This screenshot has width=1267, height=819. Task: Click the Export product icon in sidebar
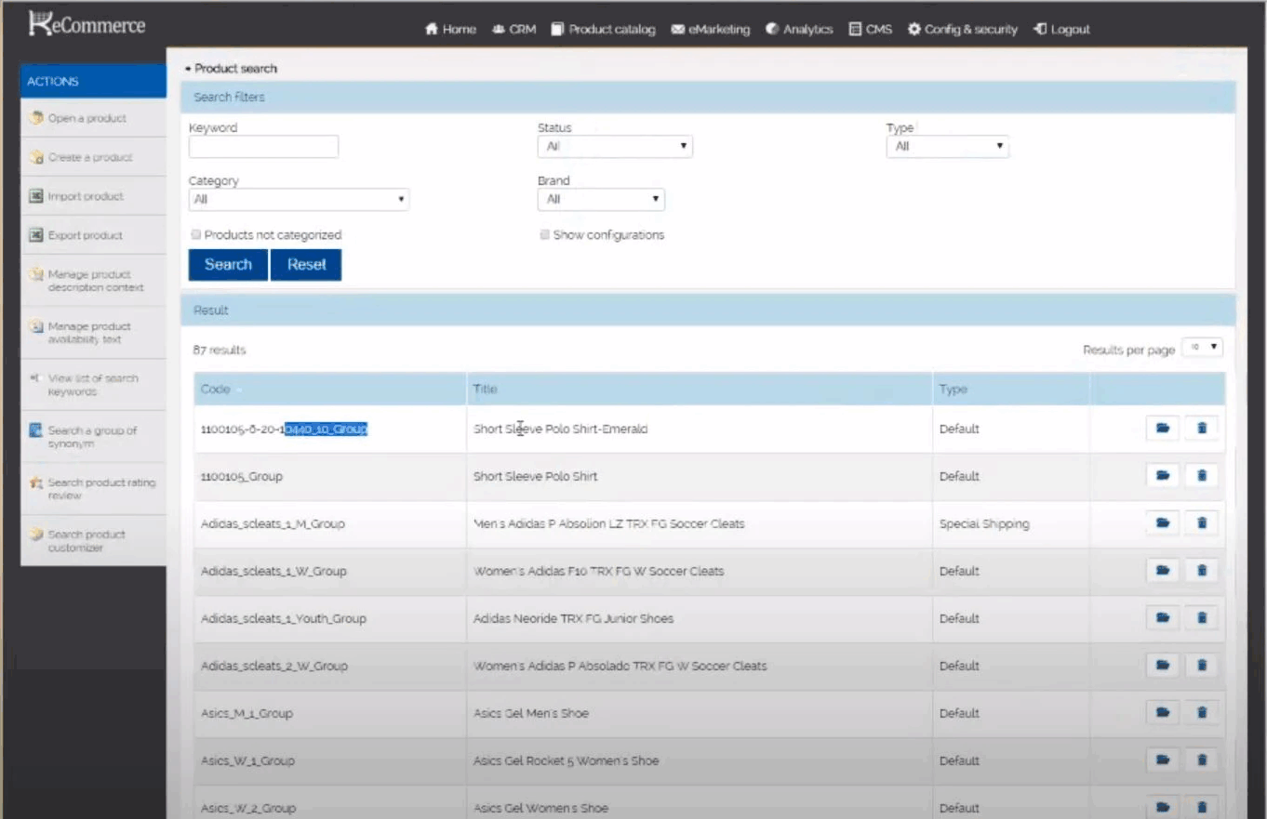pos(36,235)
